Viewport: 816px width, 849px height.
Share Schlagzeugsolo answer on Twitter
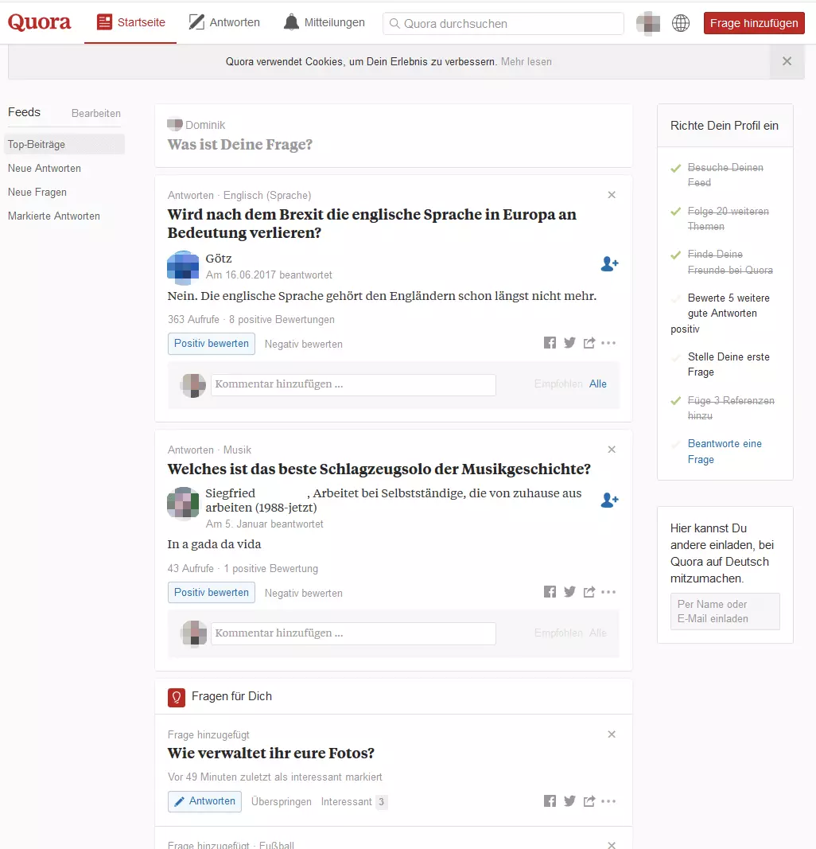[x=569, y=592]
